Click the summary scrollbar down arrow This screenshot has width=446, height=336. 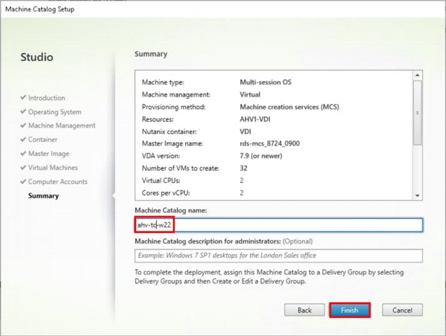[417, 195]
